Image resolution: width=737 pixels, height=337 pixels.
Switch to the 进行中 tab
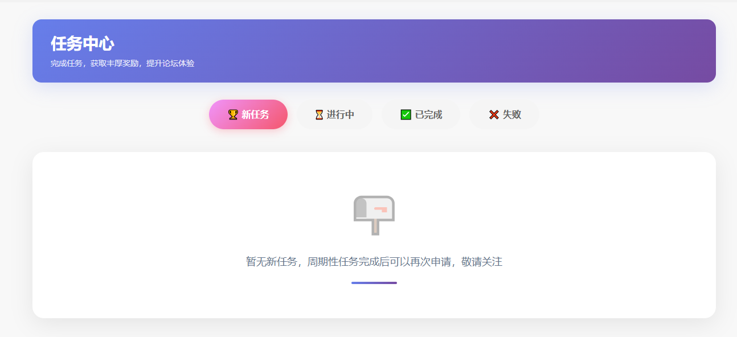coord(335,114)
